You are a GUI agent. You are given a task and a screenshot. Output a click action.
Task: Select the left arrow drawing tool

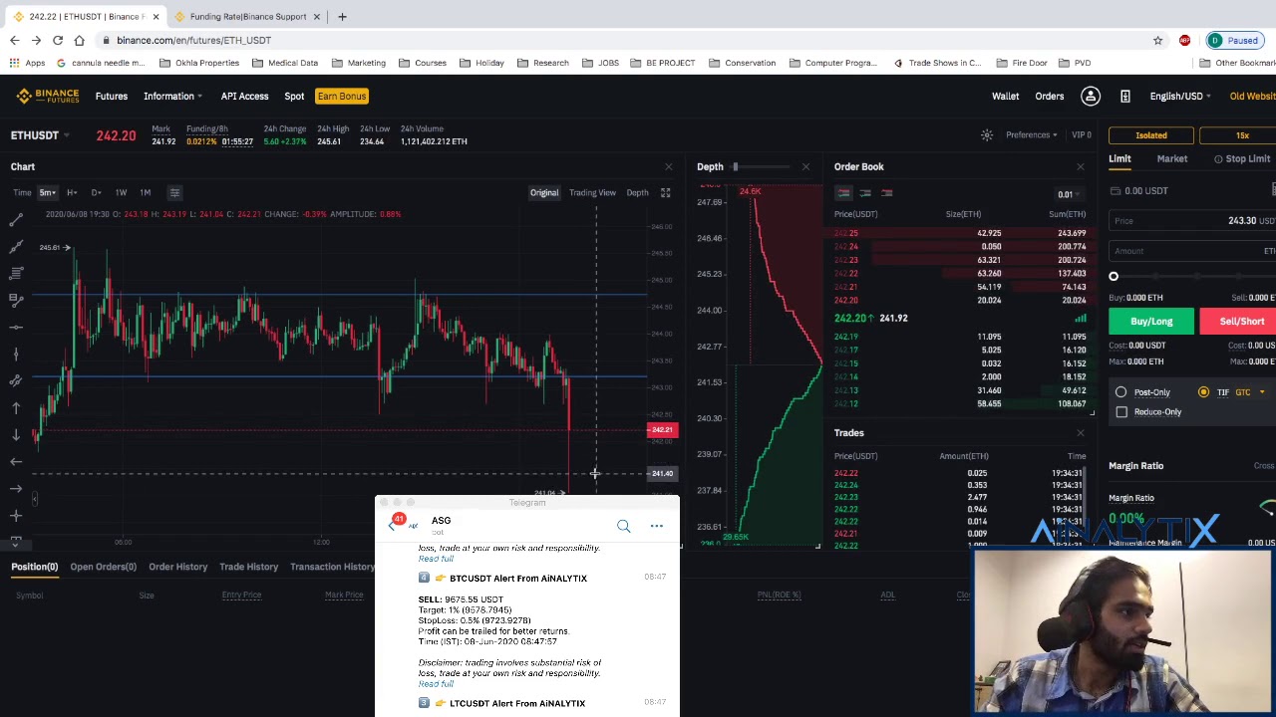pyautogui.click(x=16, y=461)
